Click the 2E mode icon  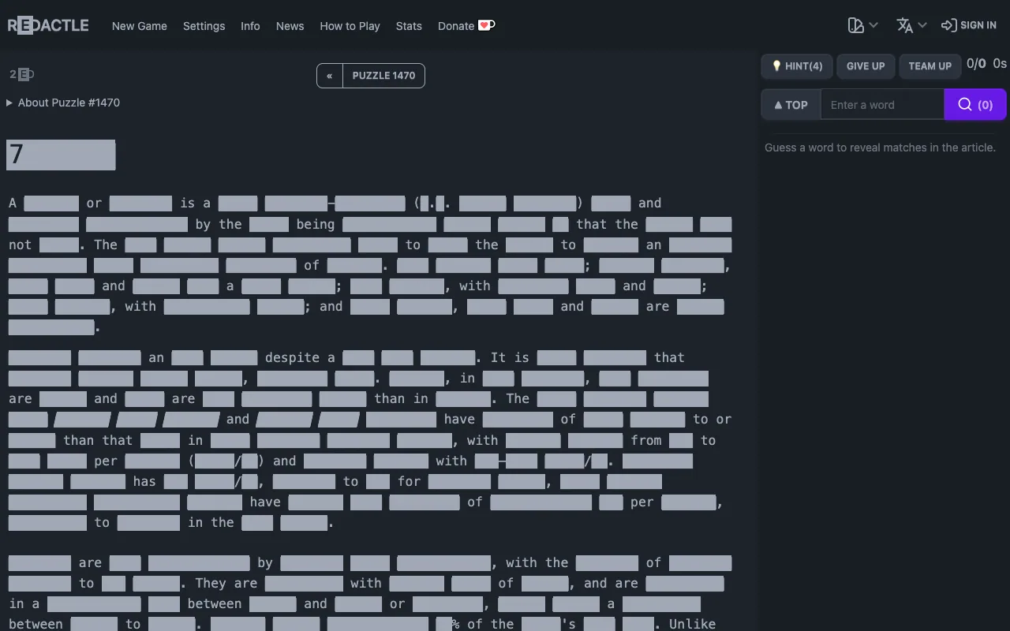click(22, 75)
